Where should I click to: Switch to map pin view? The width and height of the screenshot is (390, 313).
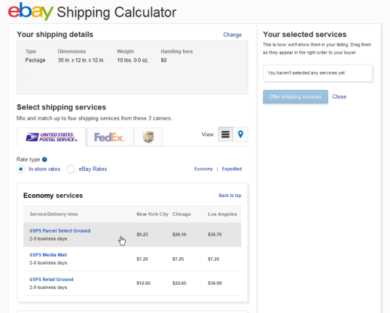point(240,134)
